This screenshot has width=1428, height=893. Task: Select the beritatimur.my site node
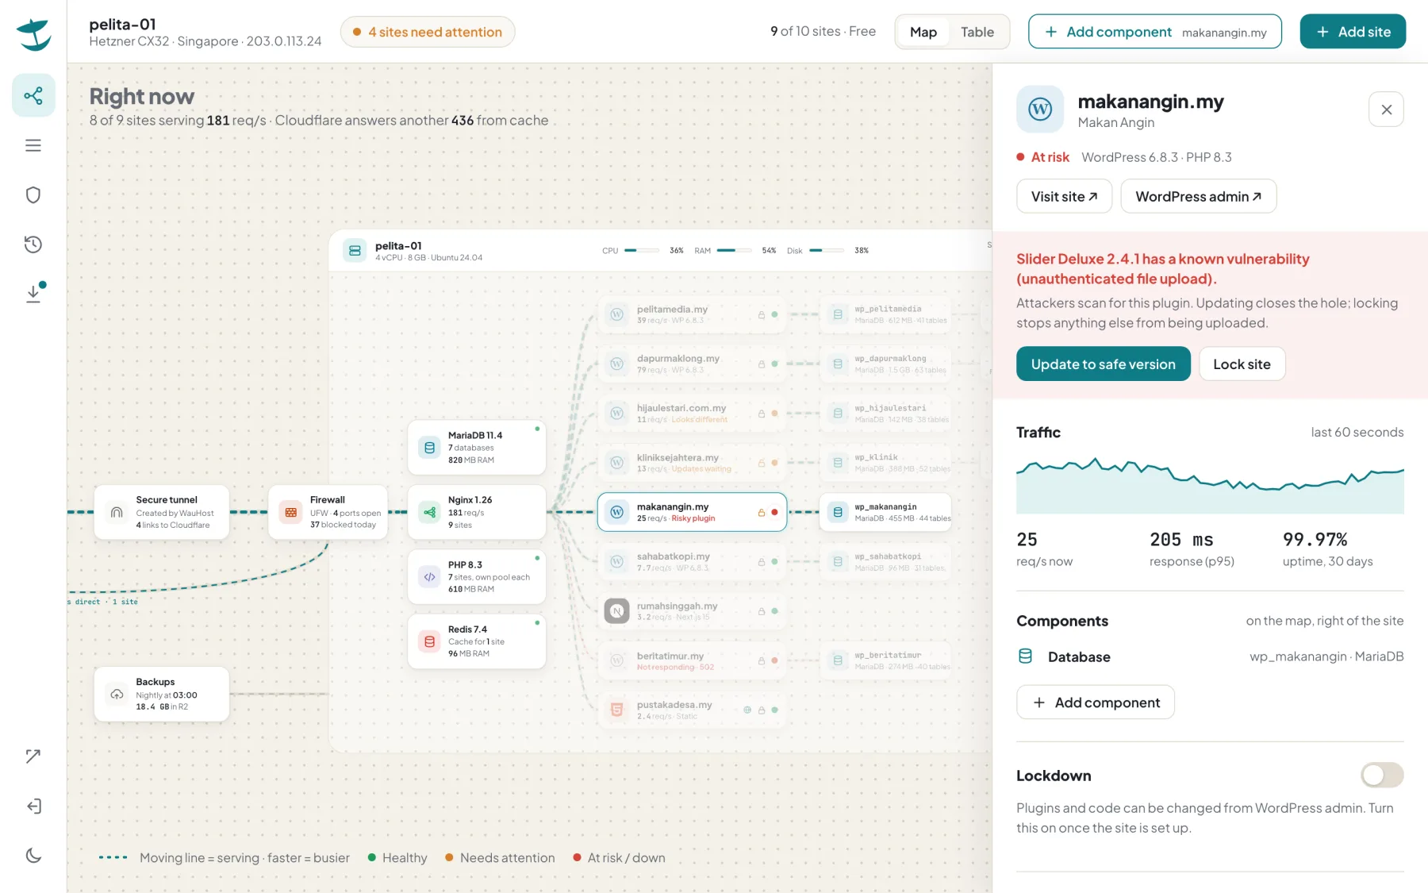[692, 660]
